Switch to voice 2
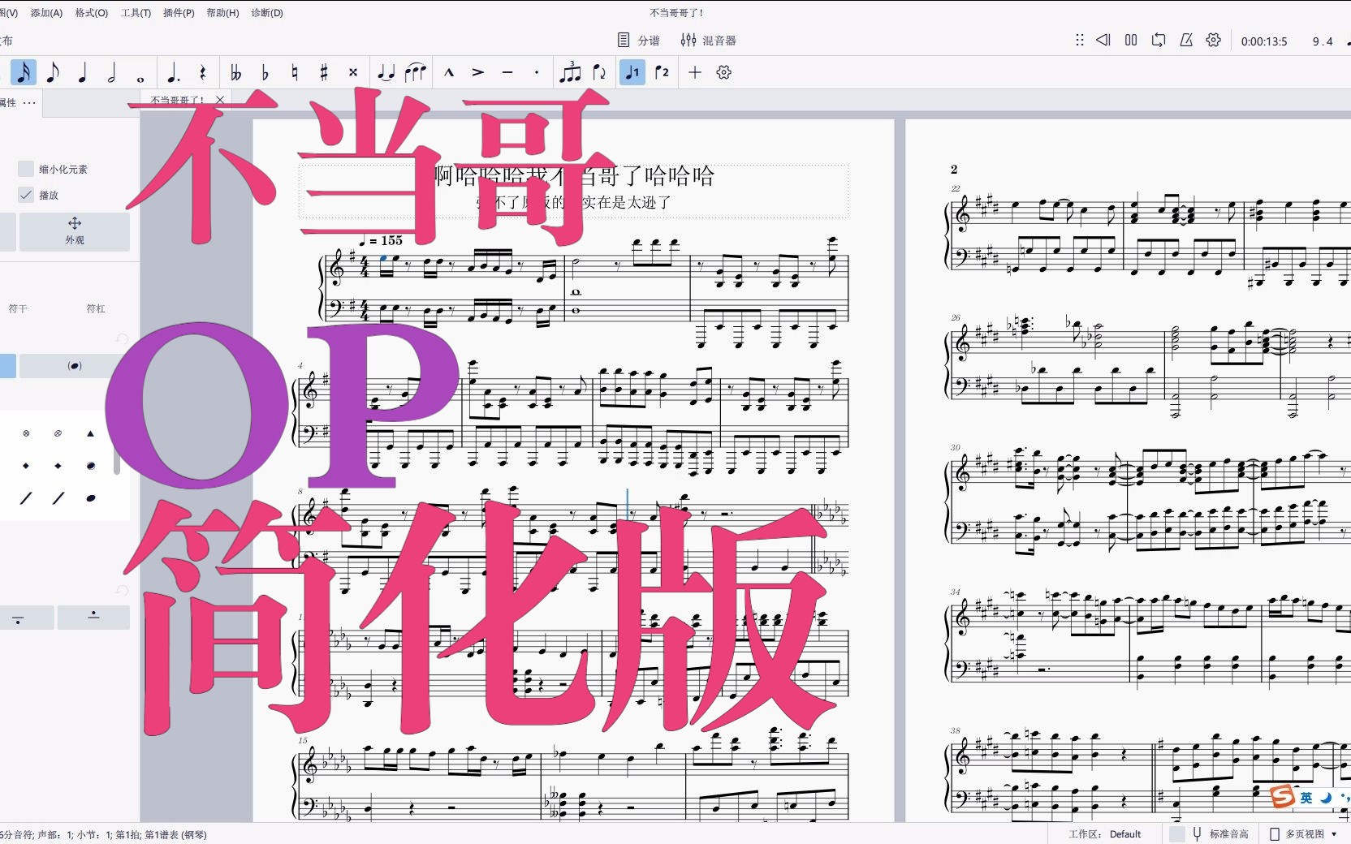The image size is (1351, 844). click(x=662, y=72)
